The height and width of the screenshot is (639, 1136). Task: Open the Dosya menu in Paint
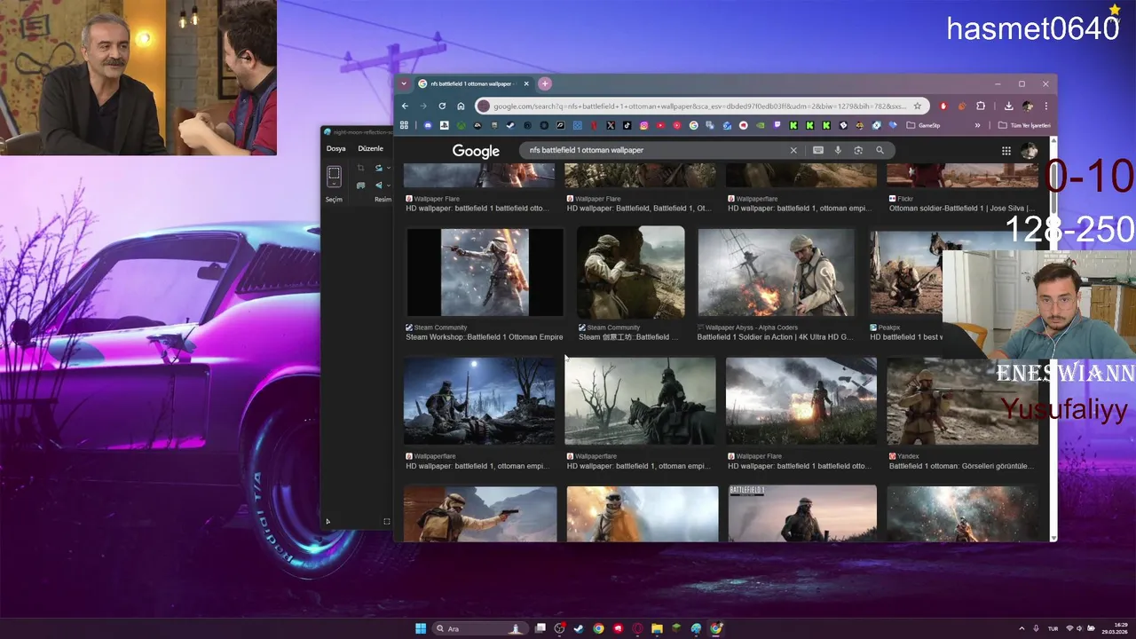(x=336, y=148)
